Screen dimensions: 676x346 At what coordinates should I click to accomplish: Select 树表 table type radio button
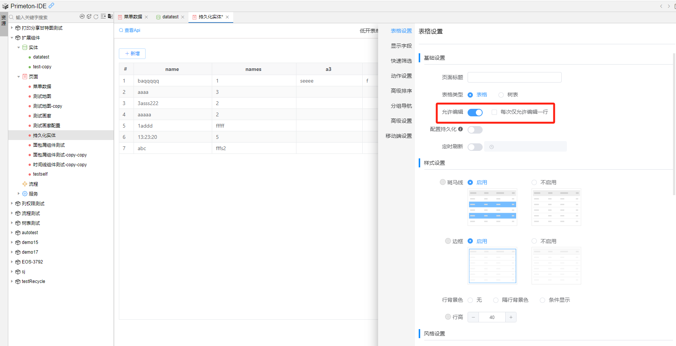click(501, 95)
